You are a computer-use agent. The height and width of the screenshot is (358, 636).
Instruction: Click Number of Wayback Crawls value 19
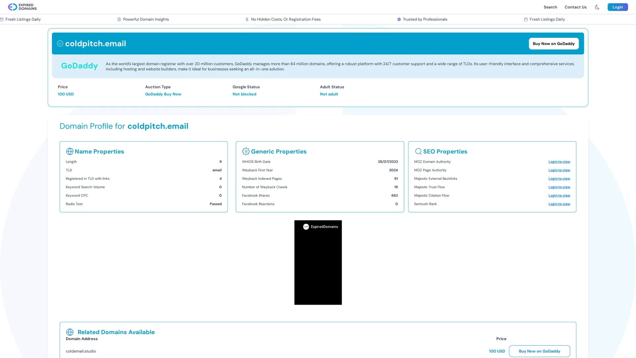pyautogui.click(x=396, y=187)
